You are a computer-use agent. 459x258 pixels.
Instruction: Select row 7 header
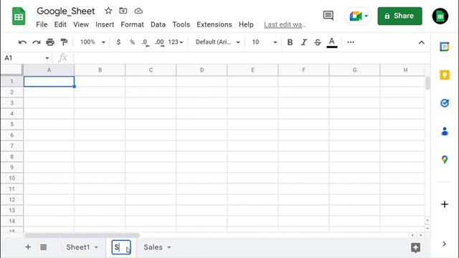pos(11,145)
